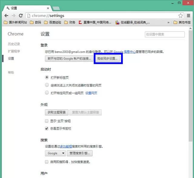The width and height of the screenshot is (194, 178).
Task: Bookmark this page with the star icon
Action: click(180, 16)
